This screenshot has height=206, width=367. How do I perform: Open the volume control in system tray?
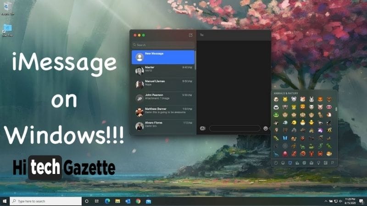pyautogui.click(x=341, y=201)
